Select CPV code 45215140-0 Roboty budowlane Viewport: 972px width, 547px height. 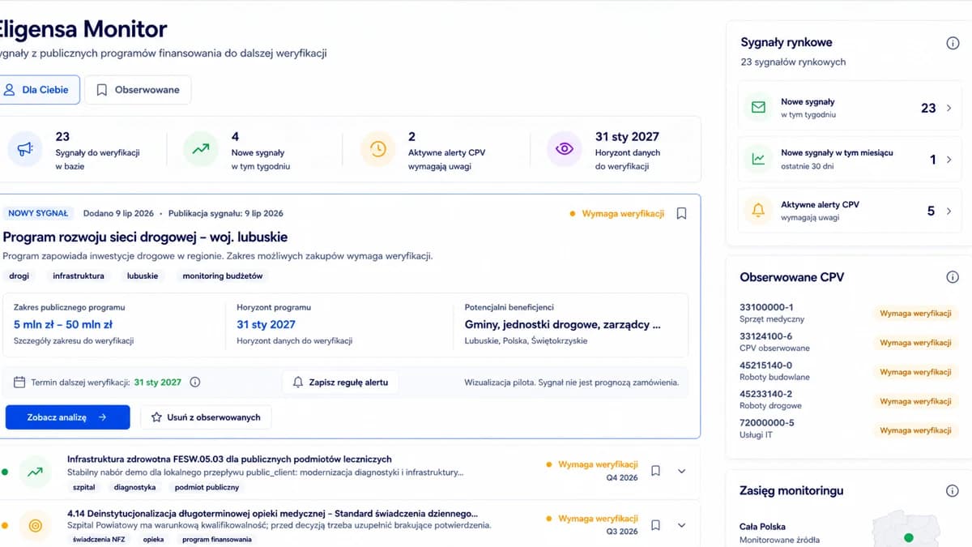[774, 371]
